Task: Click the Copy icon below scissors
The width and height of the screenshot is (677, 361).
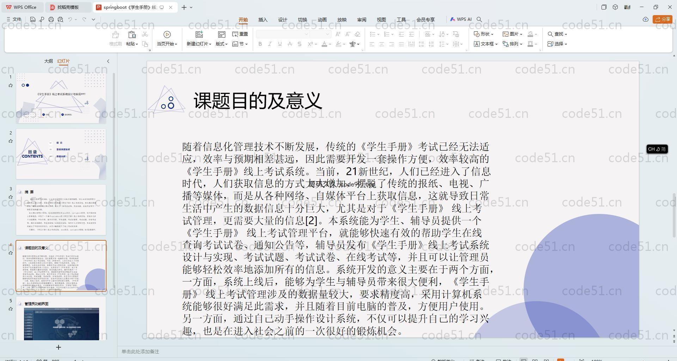Action: (x=145, y=44)
